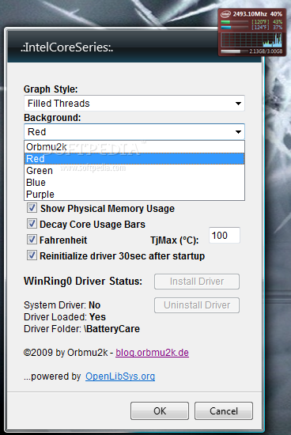Open the blog.orbmu2k.de link
The image size is (291, 435).
click(152, 353)
